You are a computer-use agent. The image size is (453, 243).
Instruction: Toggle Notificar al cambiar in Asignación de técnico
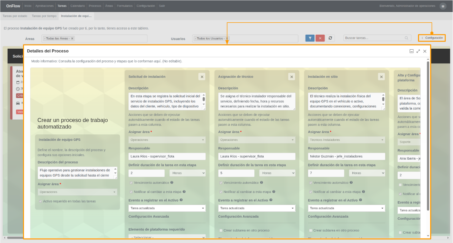coord(221,192)
